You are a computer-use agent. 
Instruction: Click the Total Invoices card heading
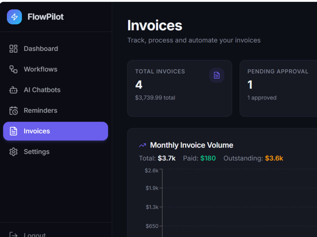coord(160,71)
